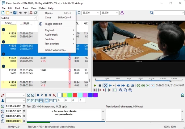Open the File menu
185x129 pixels.
pyautogui.click(x=3, y=8)
